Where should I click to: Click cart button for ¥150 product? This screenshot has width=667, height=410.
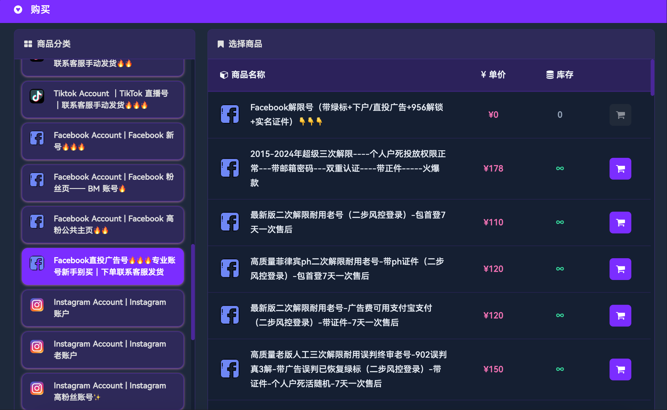coord(620,369)
